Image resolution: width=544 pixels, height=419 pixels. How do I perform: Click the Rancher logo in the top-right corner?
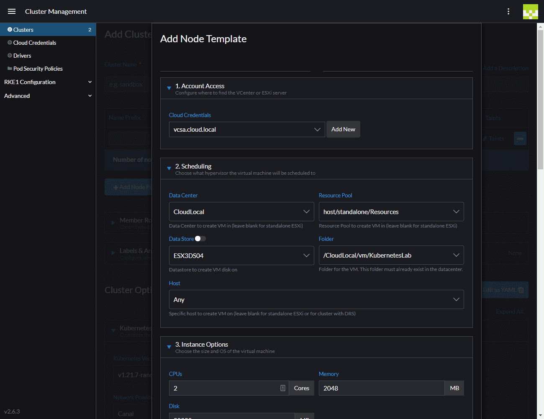530,11
